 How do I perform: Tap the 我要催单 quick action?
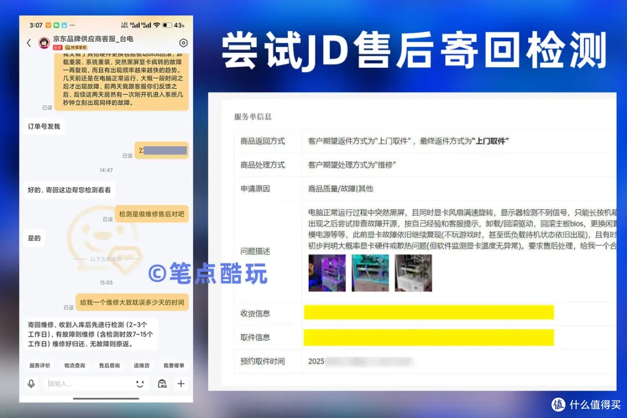(x=174, y=365)
